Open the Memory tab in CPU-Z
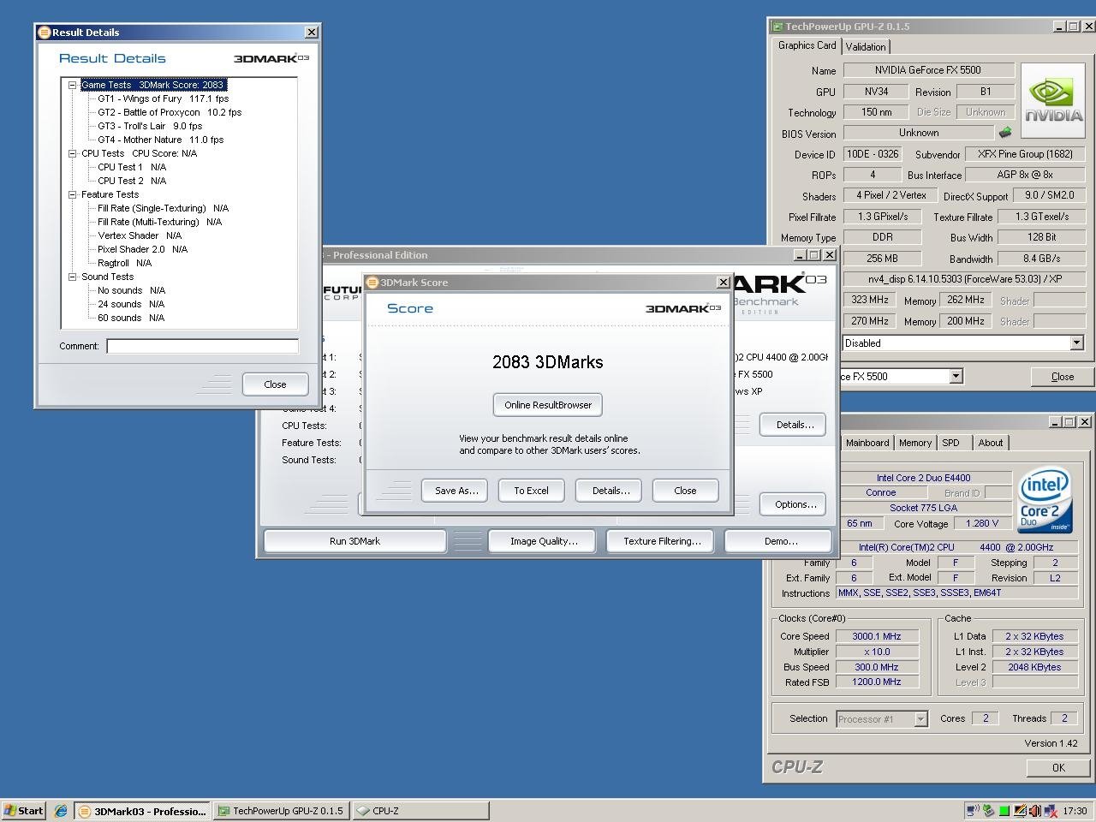 [914, 443]
